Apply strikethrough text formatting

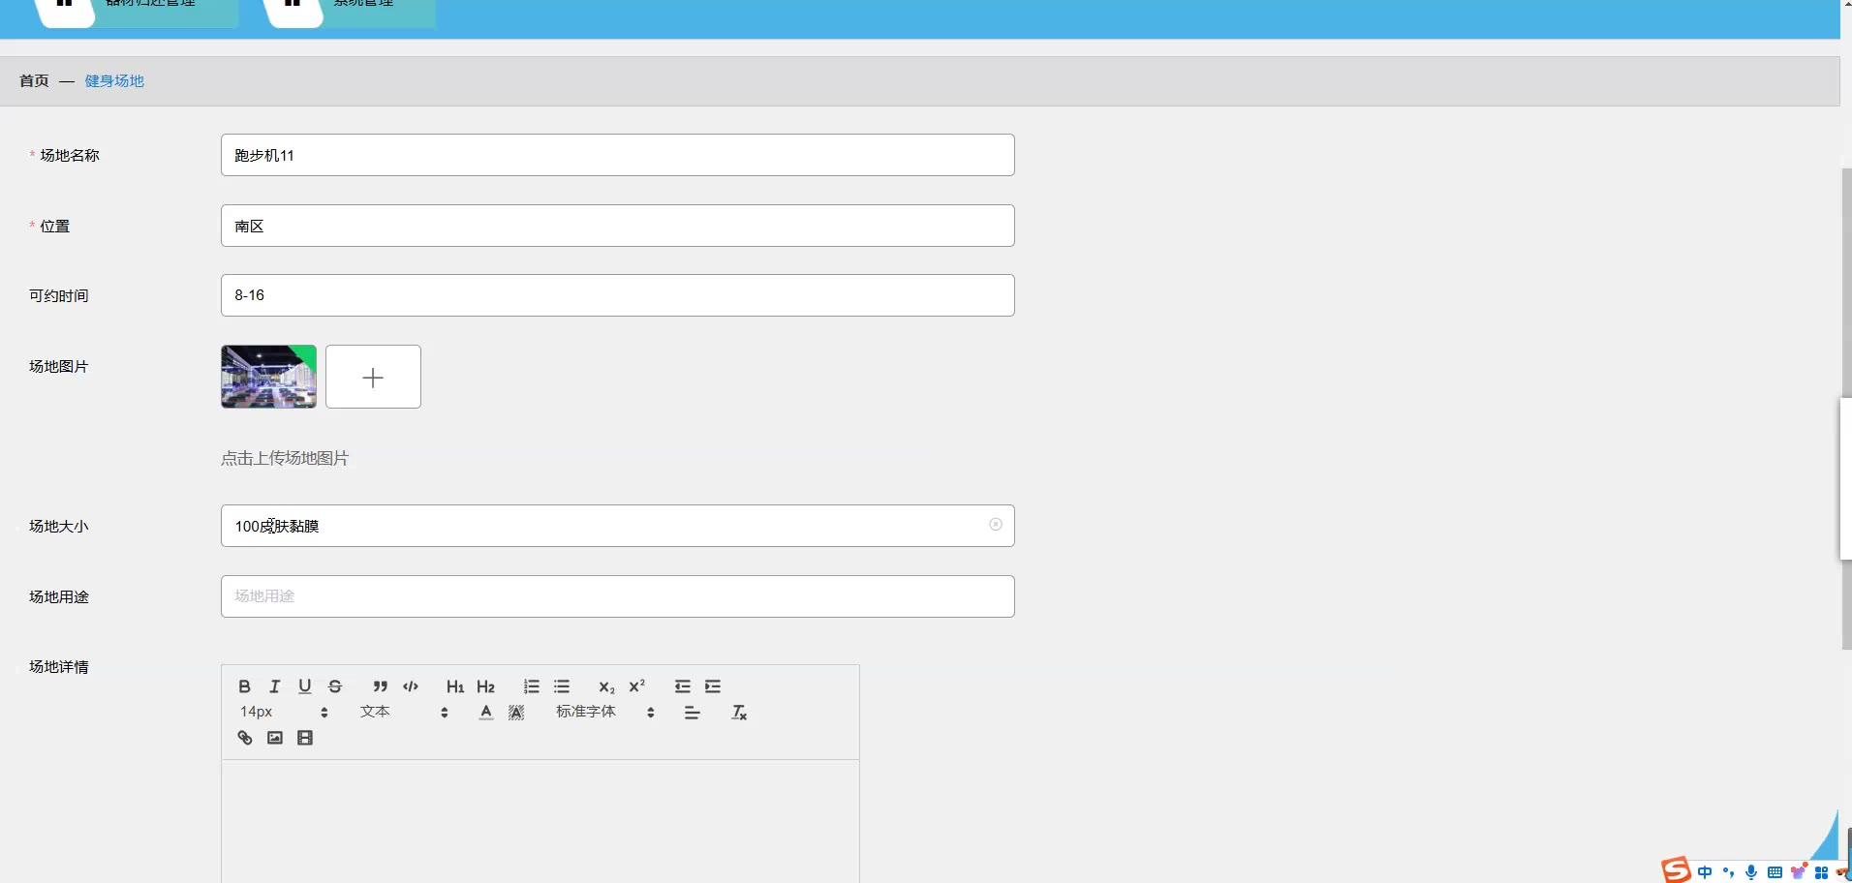(x=335, y=686)
